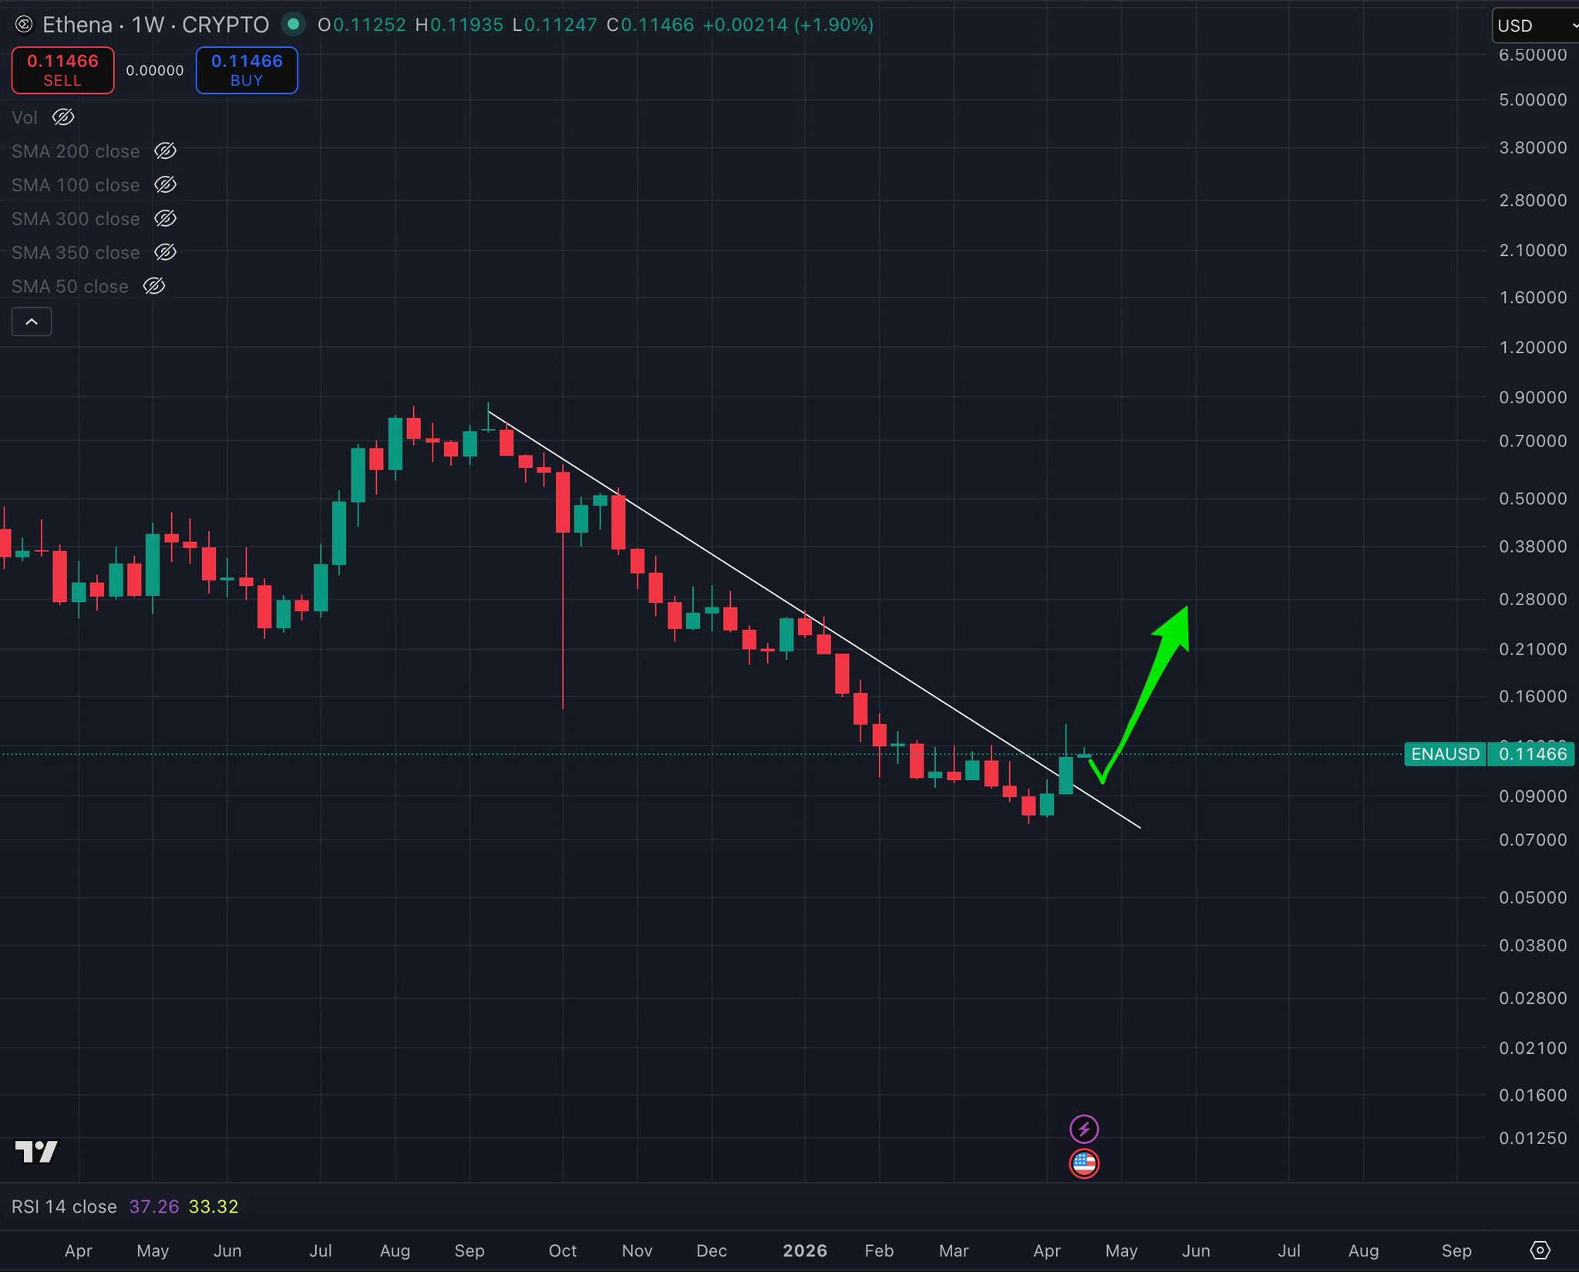Show the SMA 350 close indicator
Viewport: 1579px width, 1272px height.
coord(165,252)
